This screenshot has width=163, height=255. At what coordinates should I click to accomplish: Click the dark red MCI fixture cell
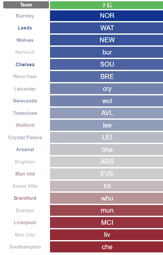click(x=107, y=223)
